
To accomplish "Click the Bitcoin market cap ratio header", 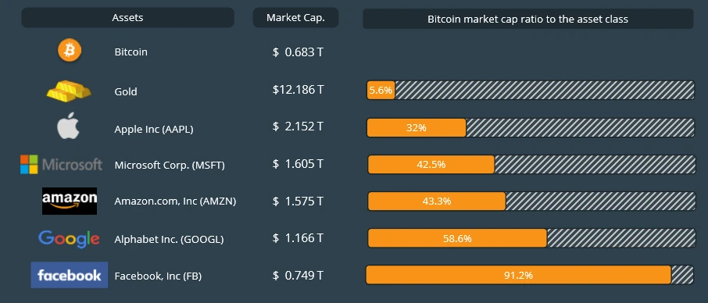I will tap(527, 19).
